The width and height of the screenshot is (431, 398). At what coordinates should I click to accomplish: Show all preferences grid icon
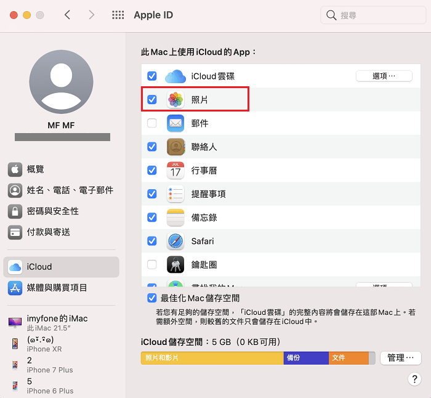118,15
